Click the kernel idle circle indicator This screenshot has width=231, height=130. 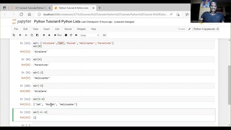[218, 29]
